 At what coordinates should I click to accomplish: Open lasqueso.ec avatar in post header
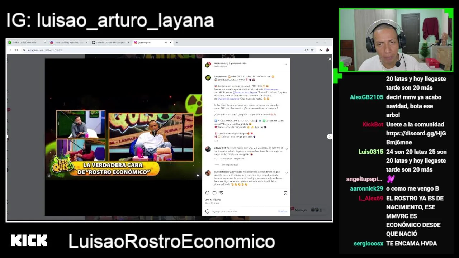208,64
